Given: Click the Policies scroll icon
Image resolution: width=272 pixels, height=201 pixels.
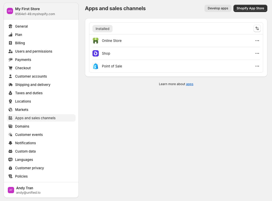Looking at the screenshot, I should pyautogui.click(x=10, y=176).
